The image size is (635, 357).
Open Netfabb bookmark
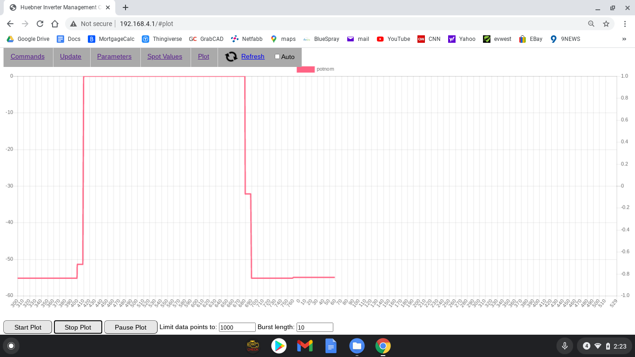tap(247, 39)
